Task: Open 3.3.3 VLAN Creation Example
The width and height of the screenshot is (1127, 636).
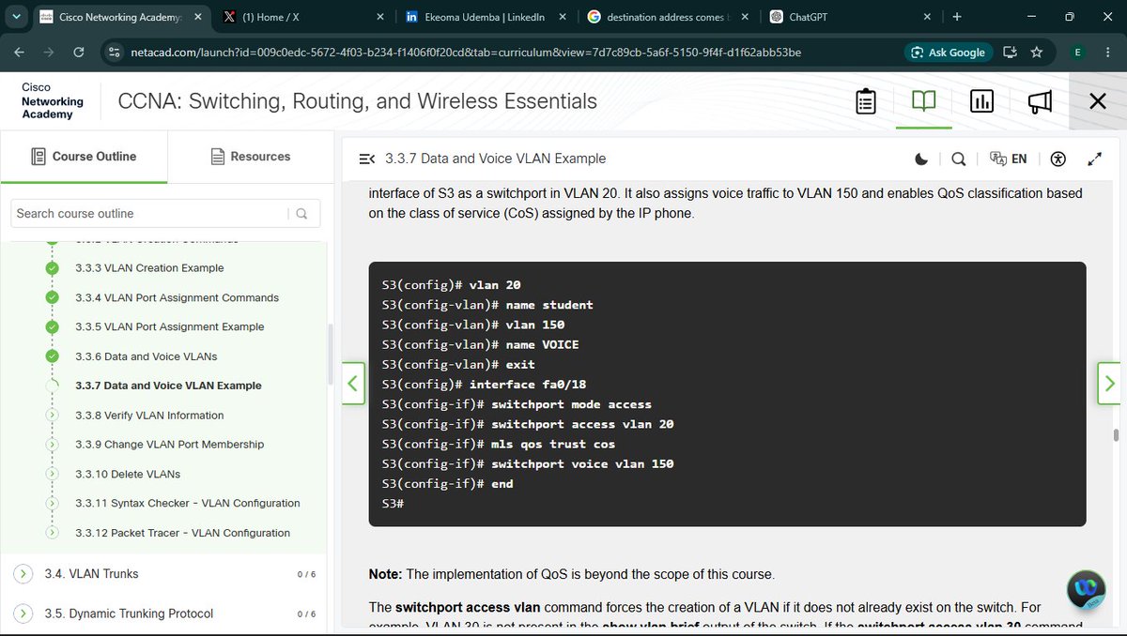Action: point(149,268)
